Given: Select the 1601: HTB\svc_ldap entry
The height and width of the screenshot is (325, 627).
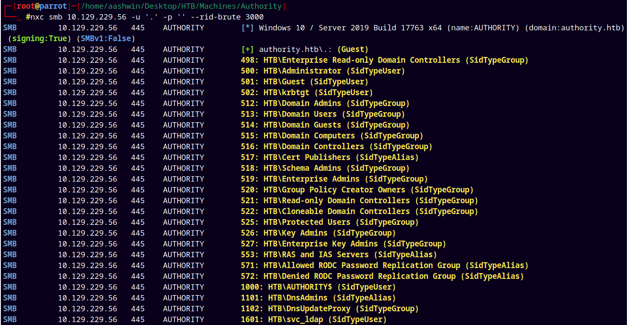Looking at the screenshot, I should 313,320.
